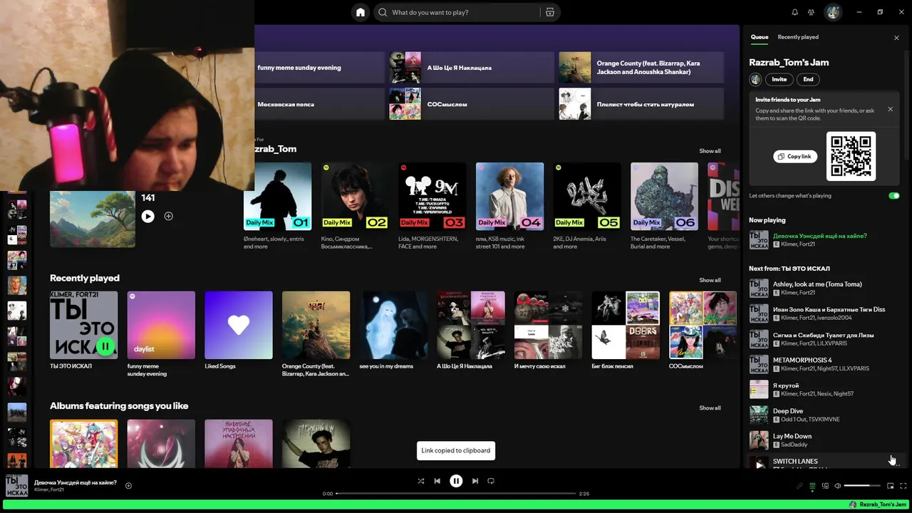The width and height of the screenshot is (912, 513).
Task: Switch to the Recently played tab
Action: pos(798,37)
